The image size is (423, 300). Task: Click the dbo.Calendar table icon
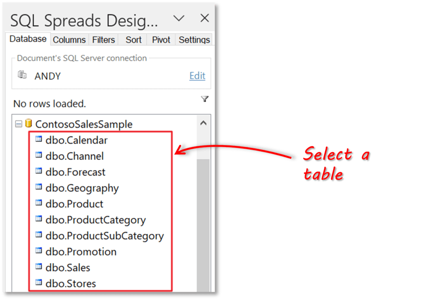39,140
